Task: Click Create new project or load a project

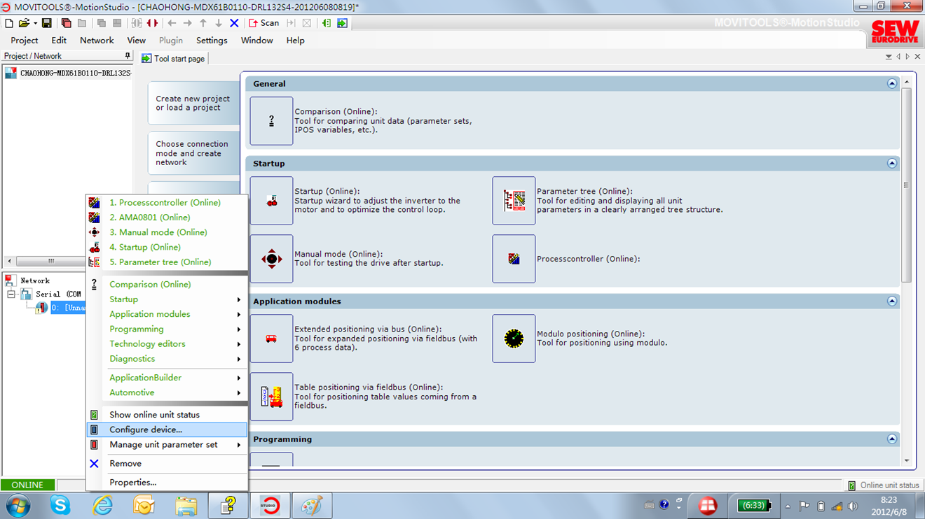Action: click(193, 104)
